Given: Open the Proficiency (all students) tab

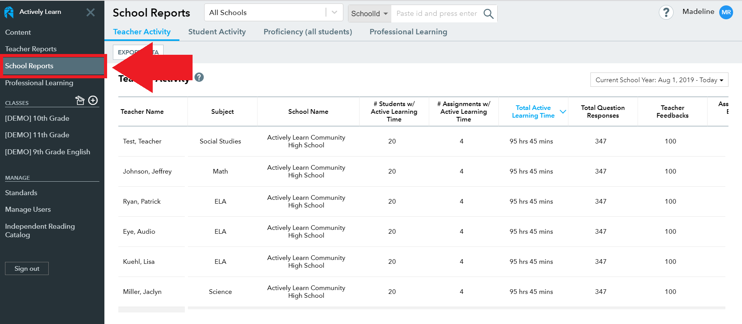Looking at the screenshot, I should point(308,32).
